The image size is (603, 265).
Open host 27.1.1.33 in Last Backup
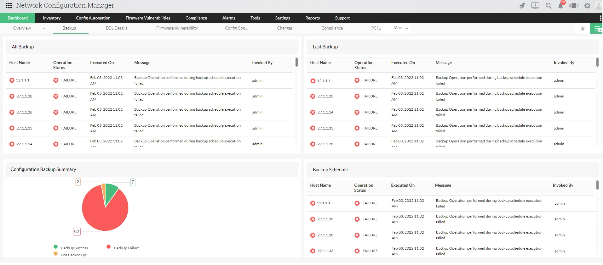point(325,128)
